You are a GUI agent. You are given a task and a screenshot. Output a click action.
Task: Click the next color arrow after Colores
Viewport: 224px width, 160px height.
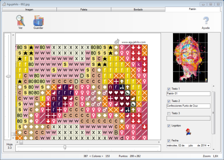[102, 156]
